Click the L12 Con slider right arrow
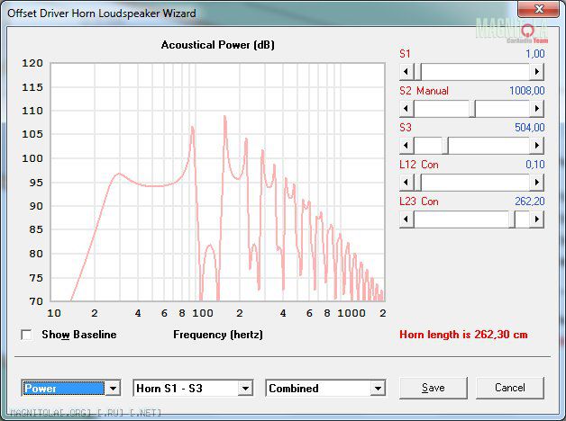Screen dimensions: 566x421 coord(537,183)
